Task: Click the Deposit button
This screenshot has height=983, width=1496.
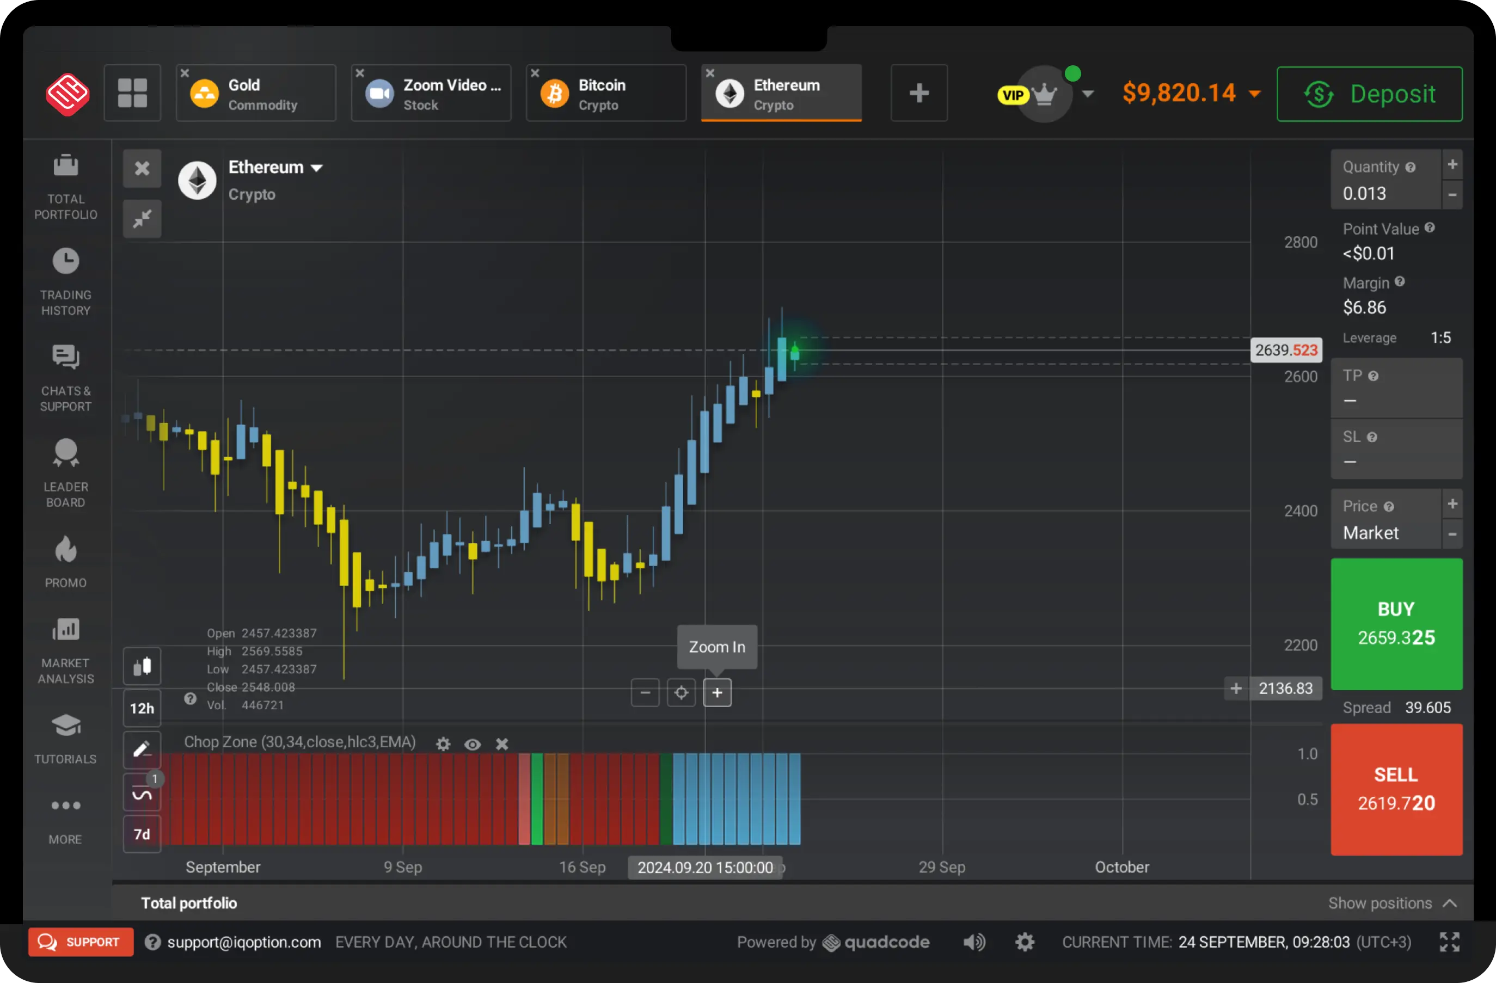Action: 1370,94
